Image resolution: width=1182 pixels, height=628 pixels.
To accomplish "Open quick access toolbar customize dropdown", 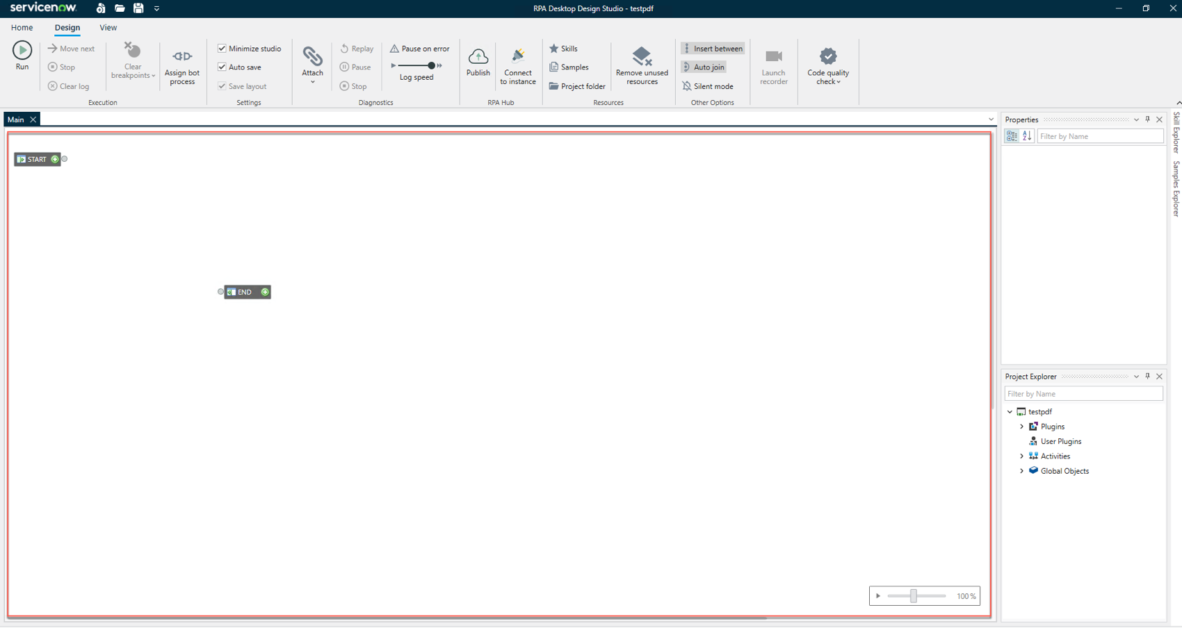I will pos(156,8).
